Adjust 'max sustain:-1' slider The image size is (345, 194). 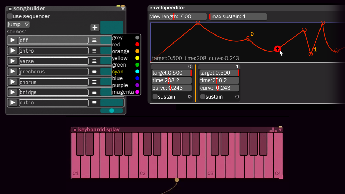pyautogui.click(x=238, y=16)
